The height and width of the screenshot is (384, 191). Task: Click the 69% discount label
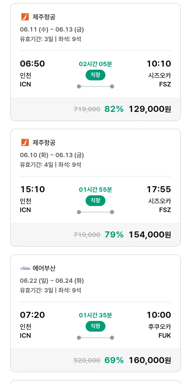114,360
